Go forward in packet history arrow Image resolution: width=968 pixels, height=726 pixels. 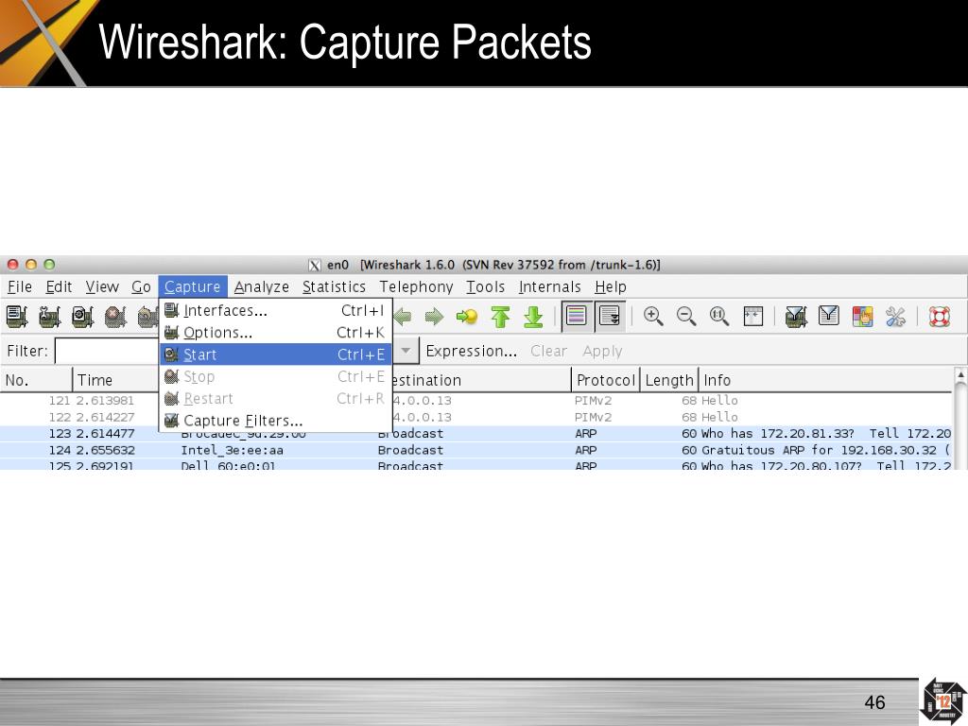pos(434,317)
